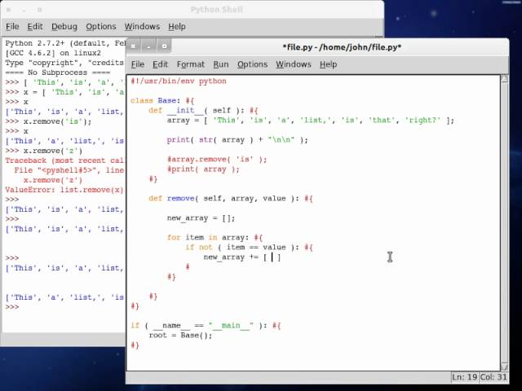Open Edit menu in file.py editor
Viewport: 522px width, 391px height.
pos(160,64)
